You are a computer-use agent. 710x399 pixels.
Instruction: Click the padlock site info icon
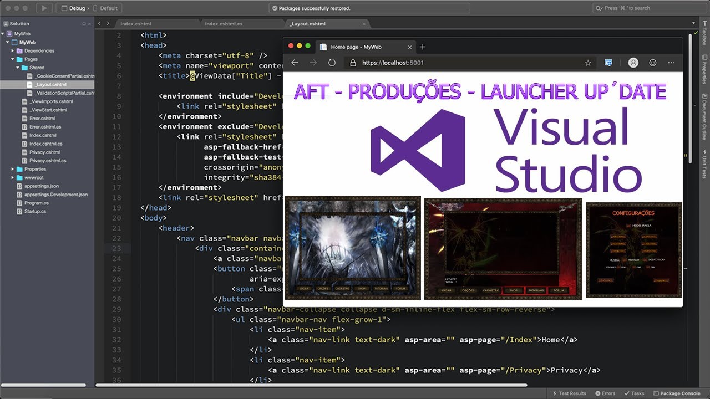[353, 63]
